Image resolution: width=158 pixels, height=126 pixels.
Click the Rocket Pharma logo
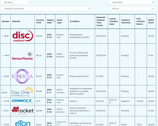pyautogui.click(x=23, y=111)
